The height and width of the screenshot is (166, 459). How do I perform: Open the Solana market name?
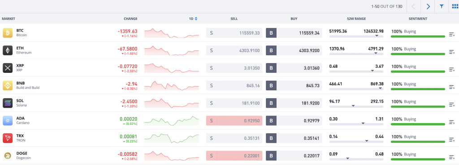click(22, 105)
